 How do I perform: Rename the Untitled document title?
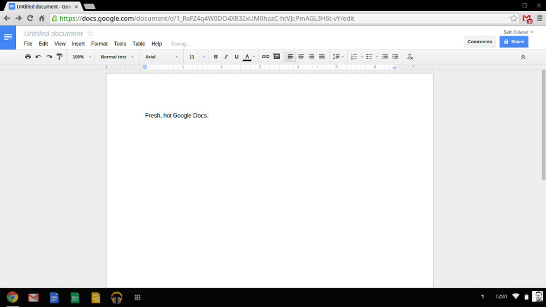pos(53,34)
